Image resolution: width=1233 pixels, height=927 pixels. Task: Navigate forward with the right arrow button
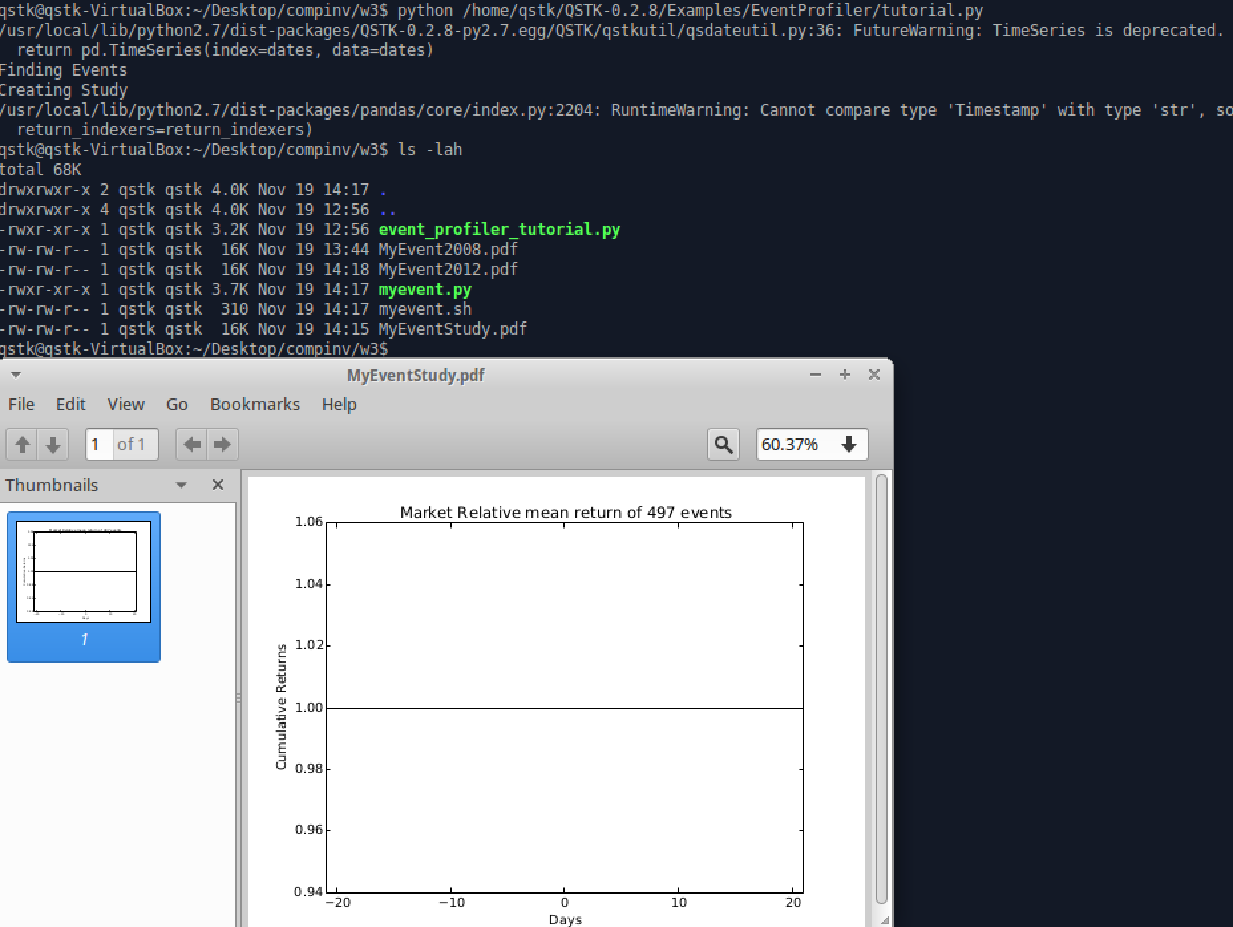223,444
